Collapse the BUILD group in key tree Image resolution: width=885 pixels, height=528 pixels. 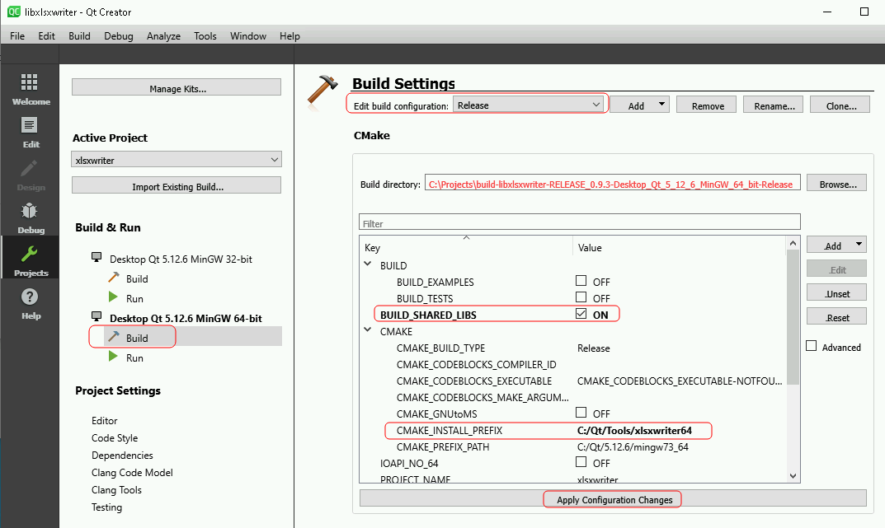[367, 264]
